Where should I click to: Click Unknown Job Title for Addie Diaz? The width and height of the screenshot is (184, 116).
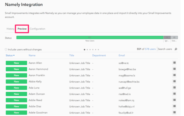coord(80,107)
